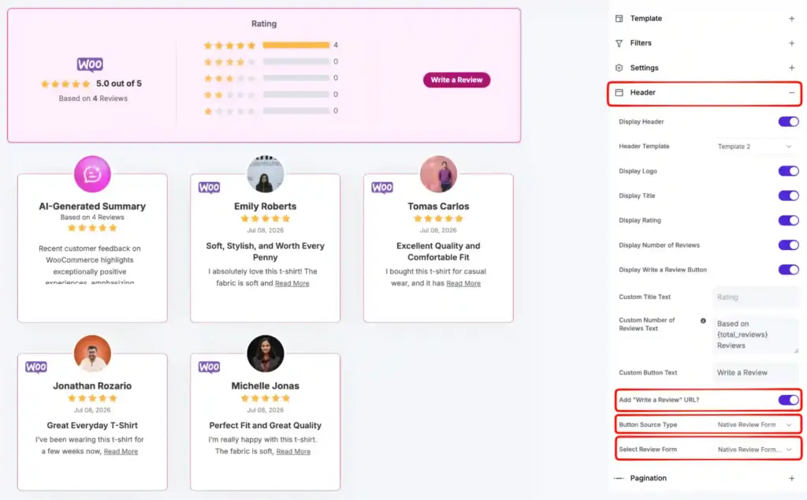Click the star rating under Jonathan Rozario
This screenshot has width=807, height=500.
point(93,398)
